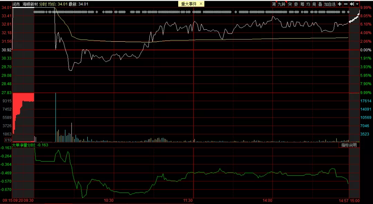This screenshot has height=204, width=373.
Task: Click the 0.00% baseline percentage label
Action: click(366, 50)
